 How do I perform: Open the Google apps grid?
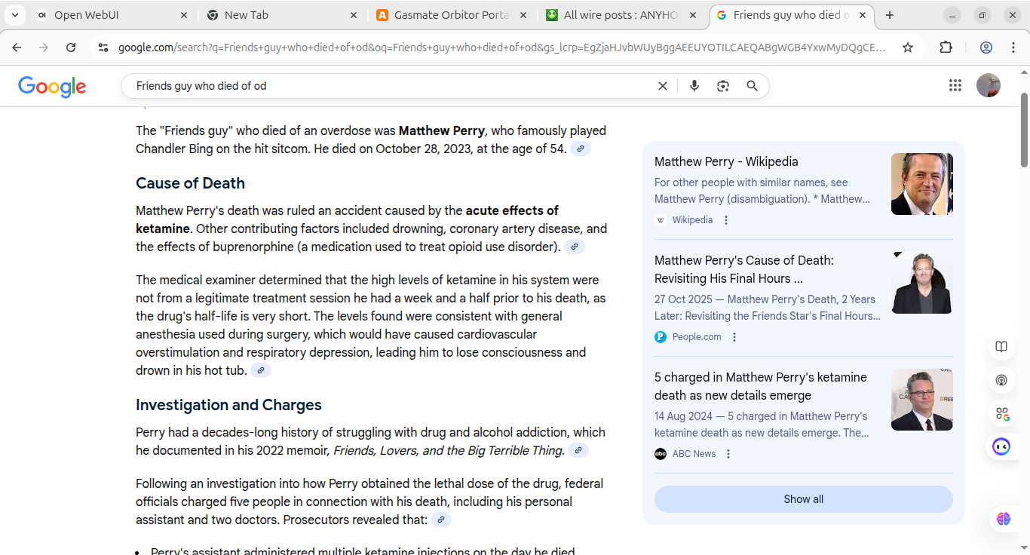[x=955, y=85]
